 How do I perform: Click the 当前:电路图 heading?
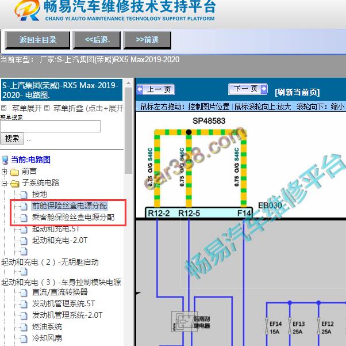(x=30, y=159)
